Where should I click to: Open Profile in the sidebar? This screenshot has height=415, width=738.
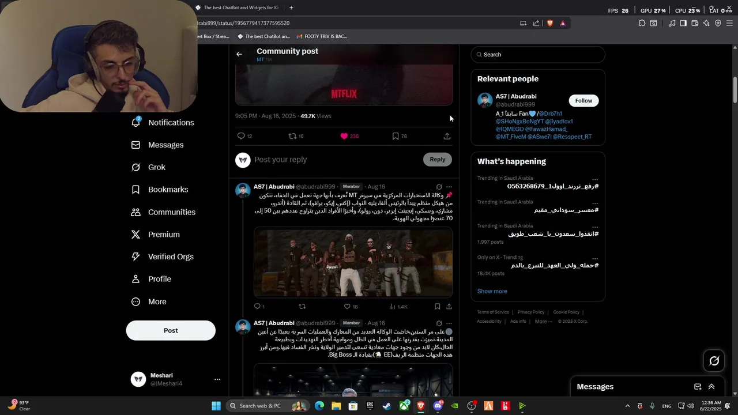click(151, 279)
